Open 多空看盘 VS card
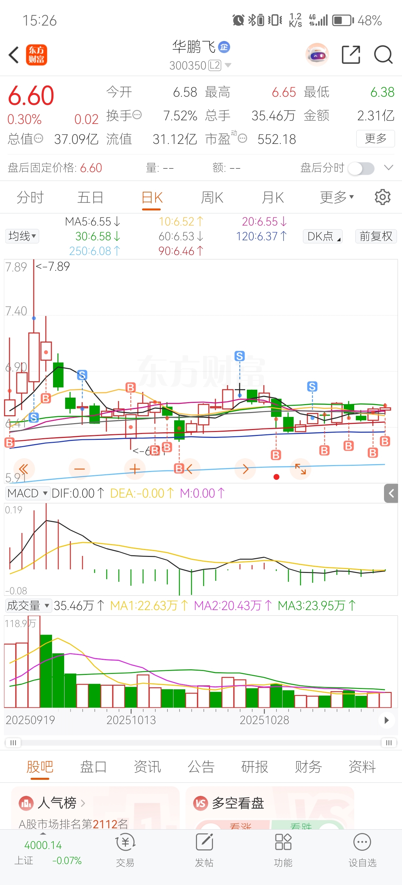This screenshot has width=402, height=885. point(270,808)
